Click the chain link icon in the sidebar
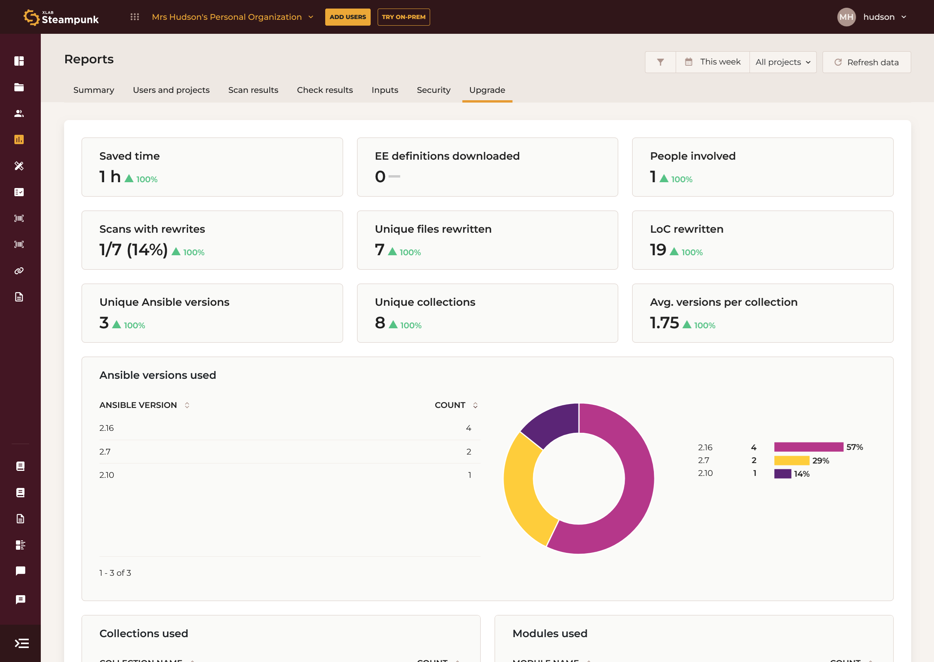This screenshot has height=662, width=934. click(x=19, y=271)
